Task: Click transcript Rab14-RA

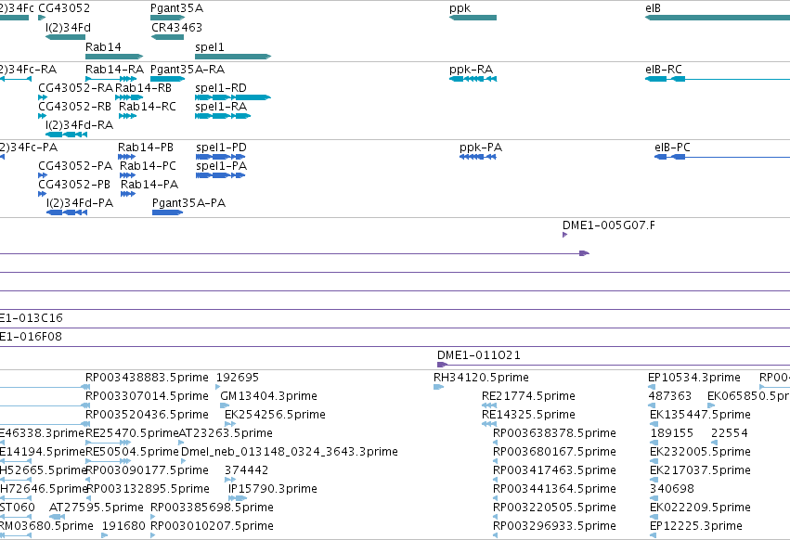Action: pos(110,79)
